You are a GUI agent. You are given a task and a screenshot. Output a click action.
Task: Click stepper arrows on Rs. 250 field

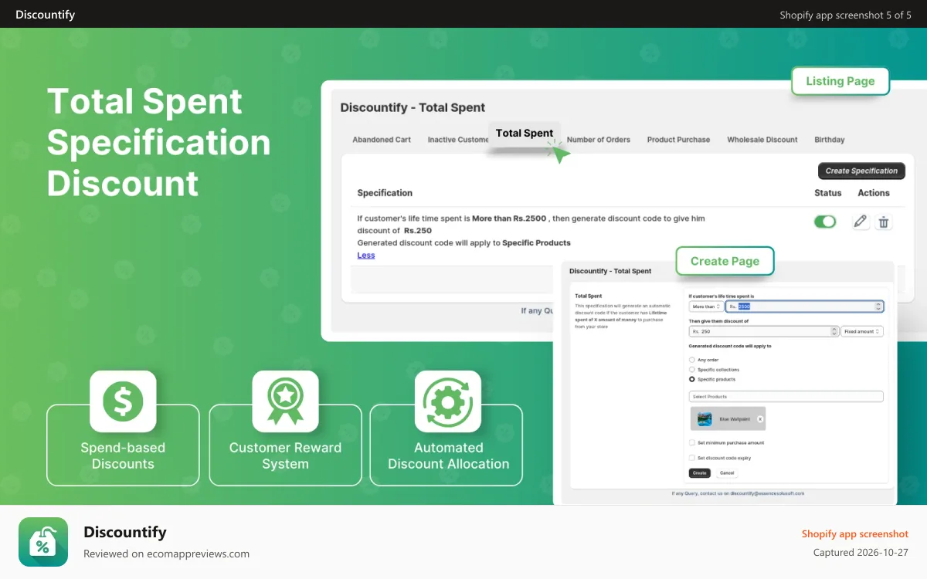coord(834,331)
